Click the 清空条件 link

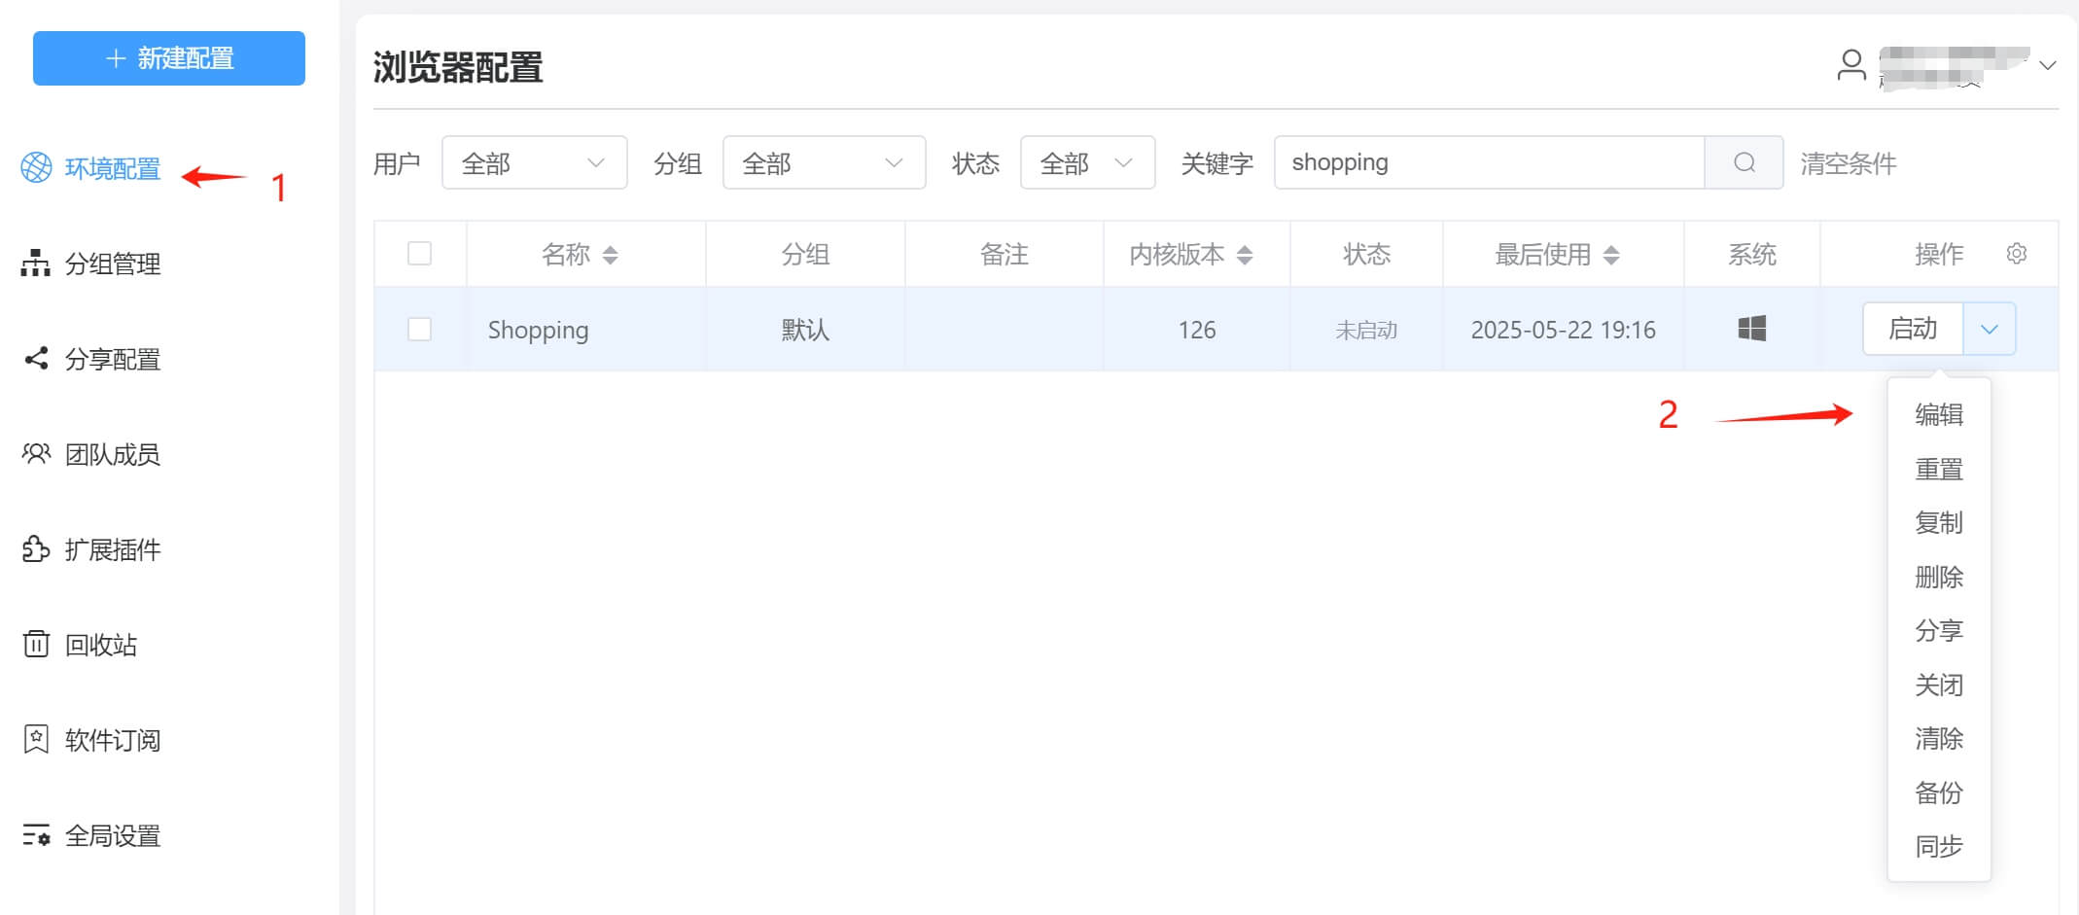coord(1848,163)
